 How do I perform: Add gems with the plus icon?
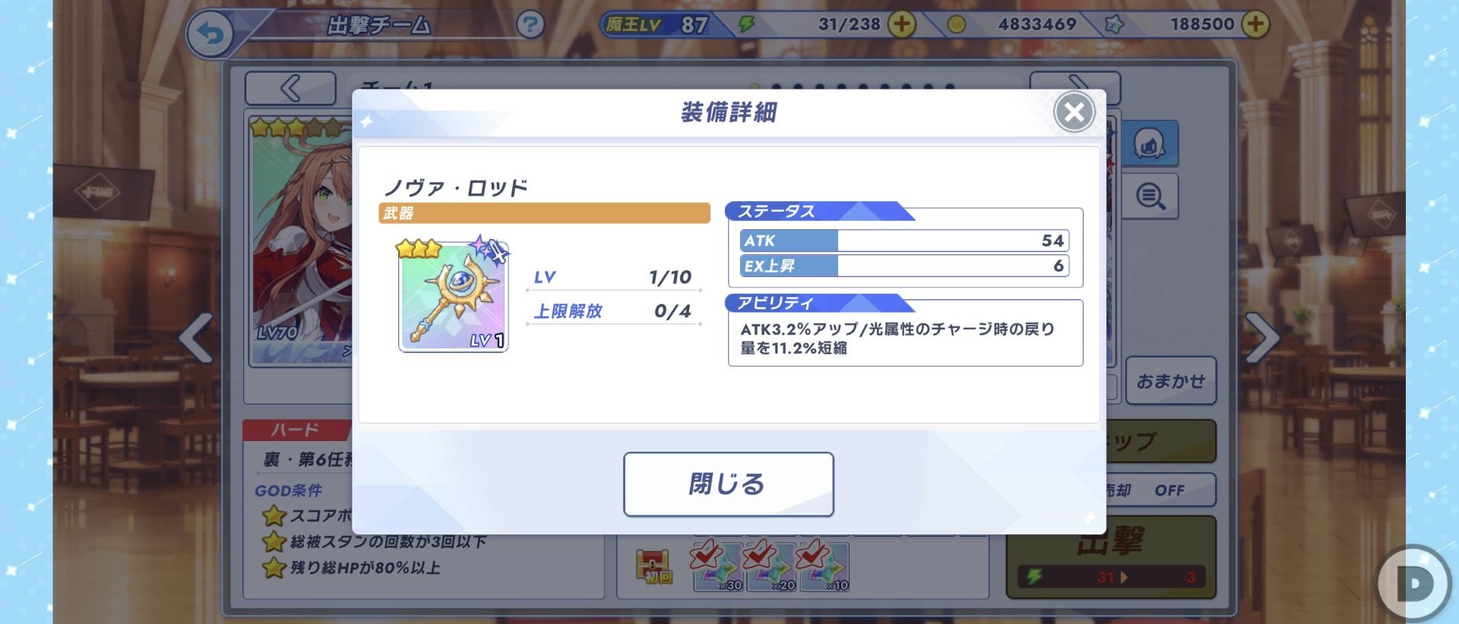click(x=1255, y=24)
